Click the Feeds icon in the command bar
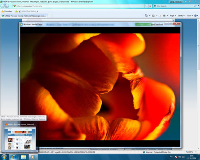 (x=153, y=16)
